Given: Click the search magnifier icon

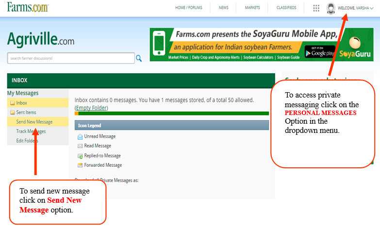Looking at the screenshot, I should pos(139,58).
